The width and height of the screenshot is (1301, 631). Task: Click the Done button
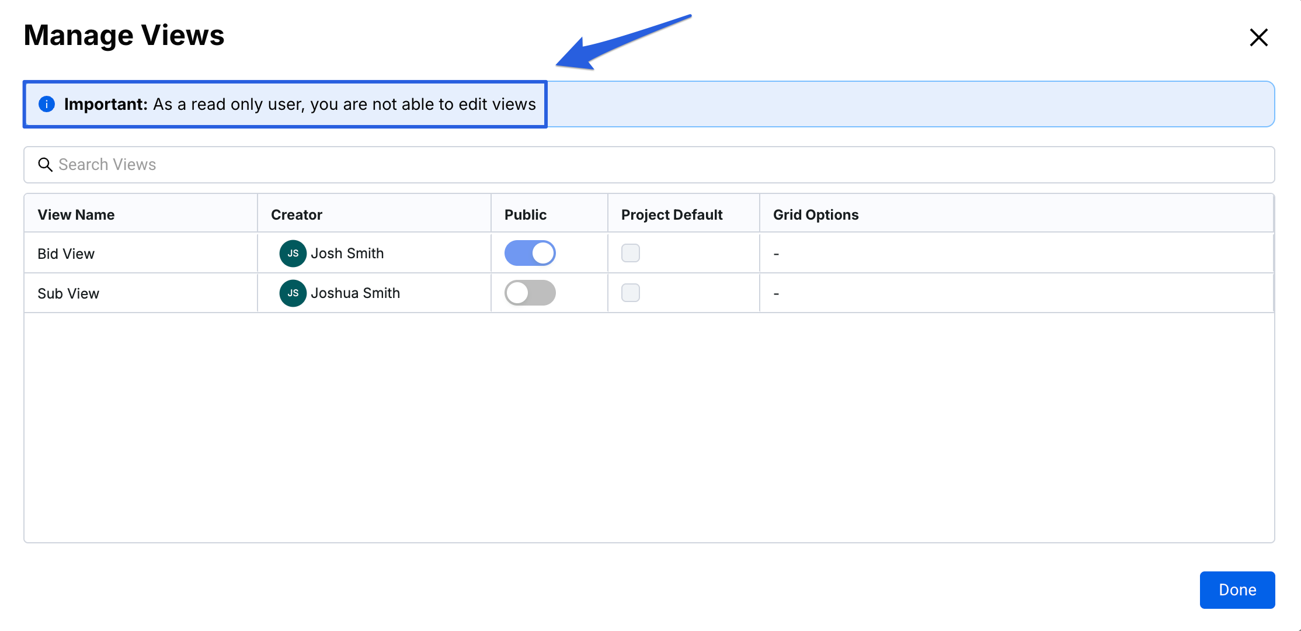point(1237,590)
